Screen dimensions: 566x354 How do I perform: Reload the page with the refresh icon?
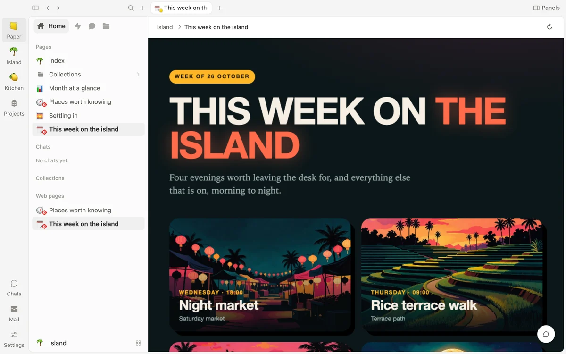[x=549, y=27]
